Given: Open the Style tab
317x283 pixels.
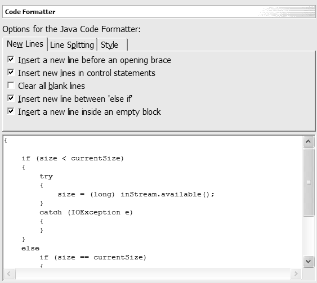Looking at the screenshot, I should 112,45.
